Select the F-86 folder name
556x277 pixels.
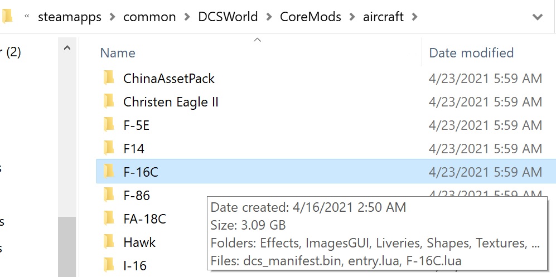tap(137, 195)
